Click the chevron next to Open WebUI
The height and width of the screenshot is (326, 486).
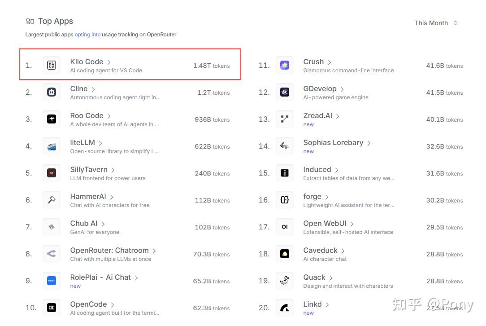point(352,224)
